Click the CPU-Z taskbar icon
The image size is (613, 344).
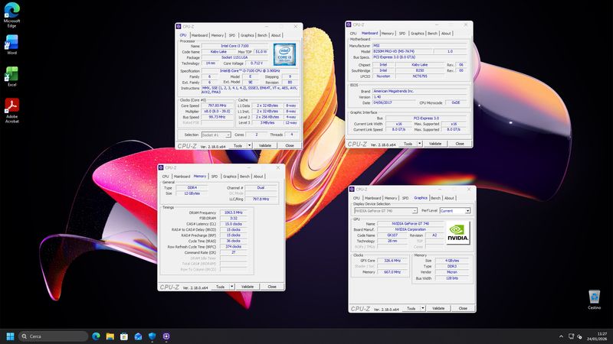pos(166,336)
